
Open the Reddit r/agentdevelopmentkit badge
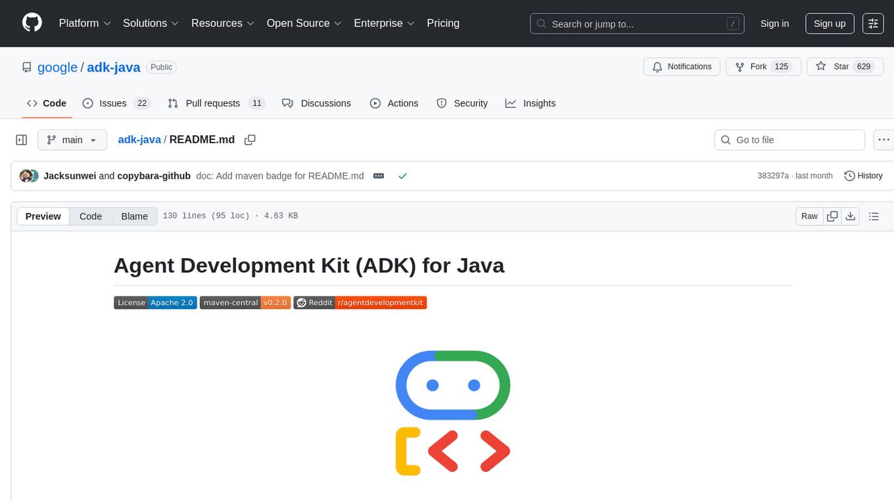tap(360, 303)
